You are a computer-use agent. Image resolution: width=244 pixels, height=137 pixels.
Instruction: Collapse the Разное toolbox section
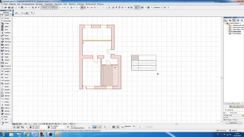tap(2, 117)
